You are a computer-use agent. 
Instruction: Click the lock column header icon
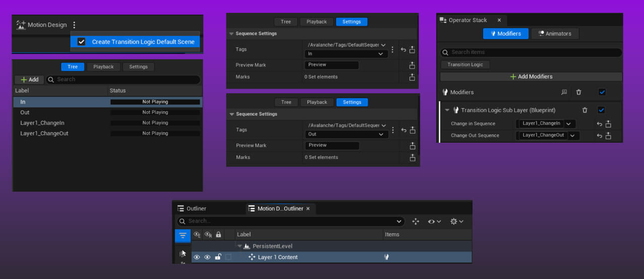(x=218, y=234)
